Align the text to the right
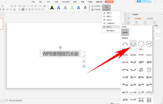The image size is (163, 104). coord(26,10)
